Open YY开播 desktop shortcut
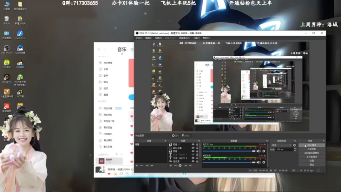 point(20,93)
